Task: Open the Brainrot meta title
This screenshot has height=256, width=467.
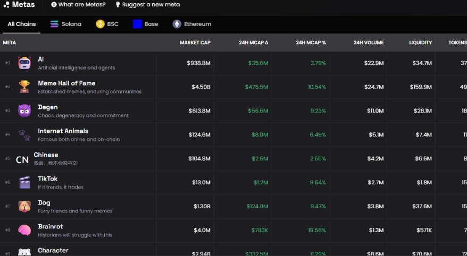Action: tap(51, 226)
